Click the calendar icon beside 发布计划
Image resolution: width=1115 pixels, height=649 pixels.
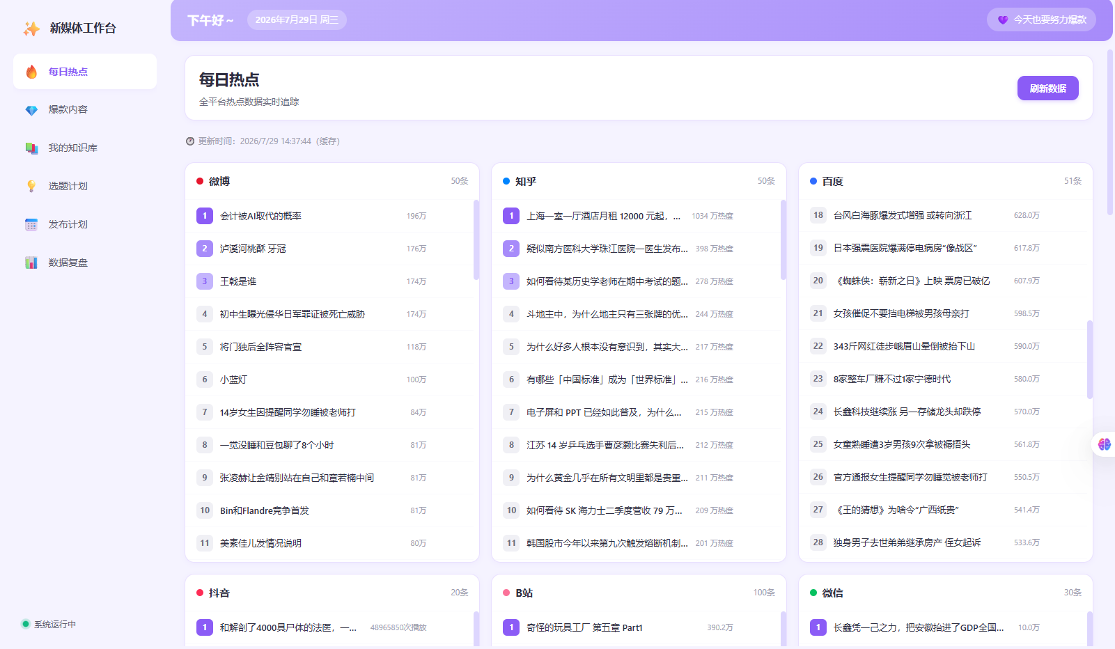click(x=31, y=225)
